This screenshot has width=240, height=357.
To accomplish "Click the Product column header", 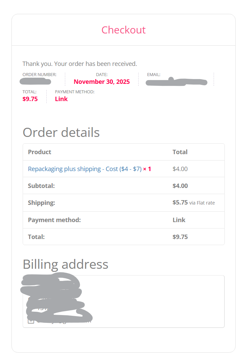I will [40, 152].
